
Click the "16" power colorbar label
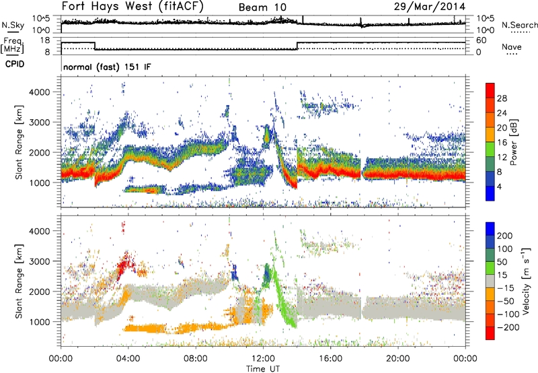click(x=502, y=143)
